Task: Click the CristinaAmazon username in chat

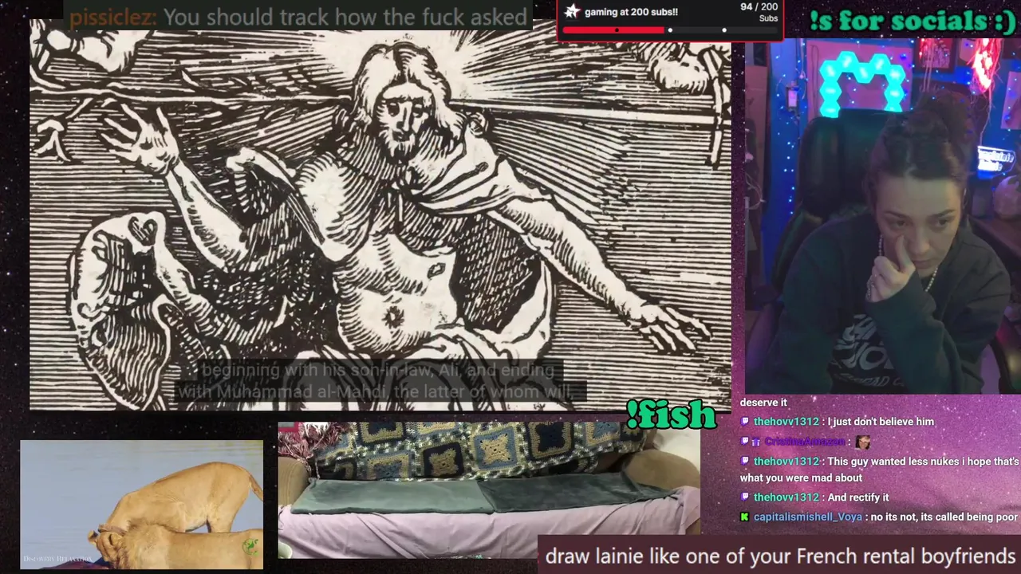Action: [805, 442]
